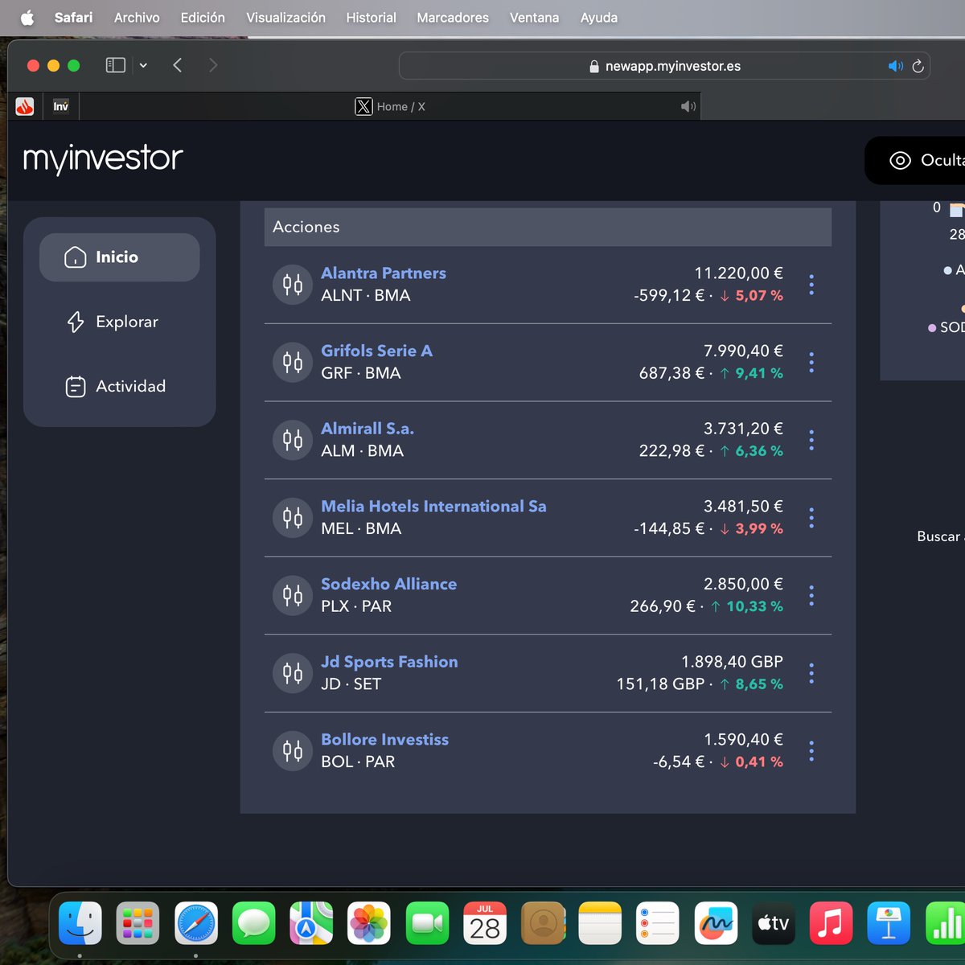Open the Marcadores menu
This screenshot has width=965, height=965.
point(453,18)
